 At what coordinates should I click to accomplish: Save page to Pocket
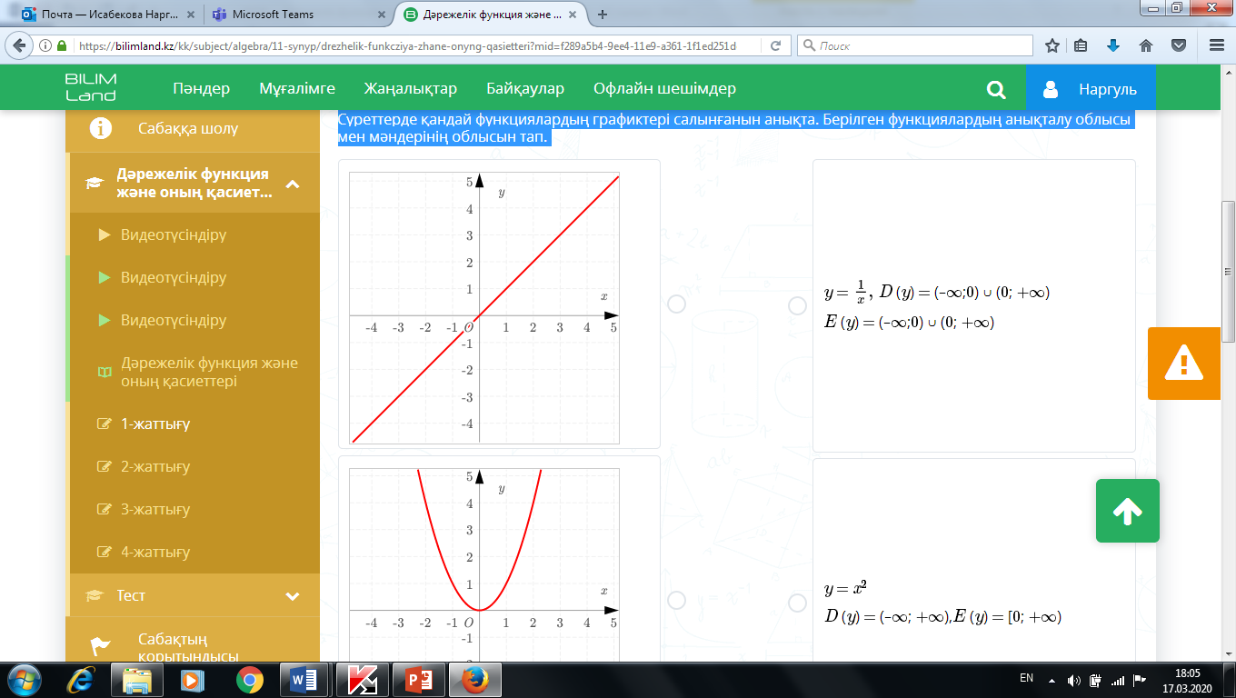1179,45
